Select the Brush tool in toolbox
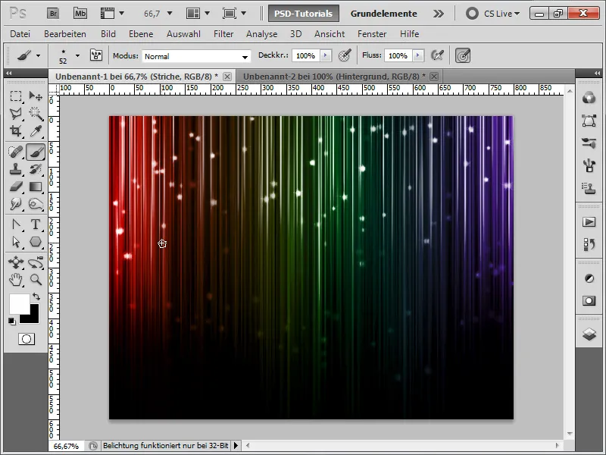The height and width of the screenshot is (455, 606). [x=36, y=152]
